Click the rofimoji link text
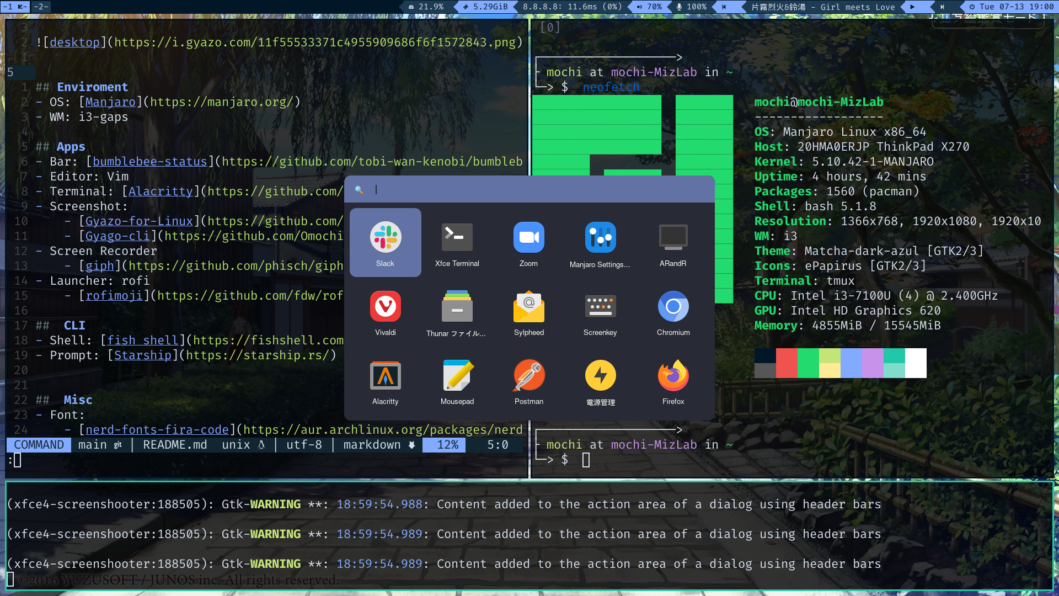Image resolution: width=1059 pixels, height=596 pixels. (x=114, y=296)
